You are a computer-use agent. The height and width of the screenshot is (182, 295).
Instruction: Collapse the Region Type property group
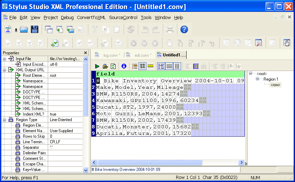click(x=5, y=120)
